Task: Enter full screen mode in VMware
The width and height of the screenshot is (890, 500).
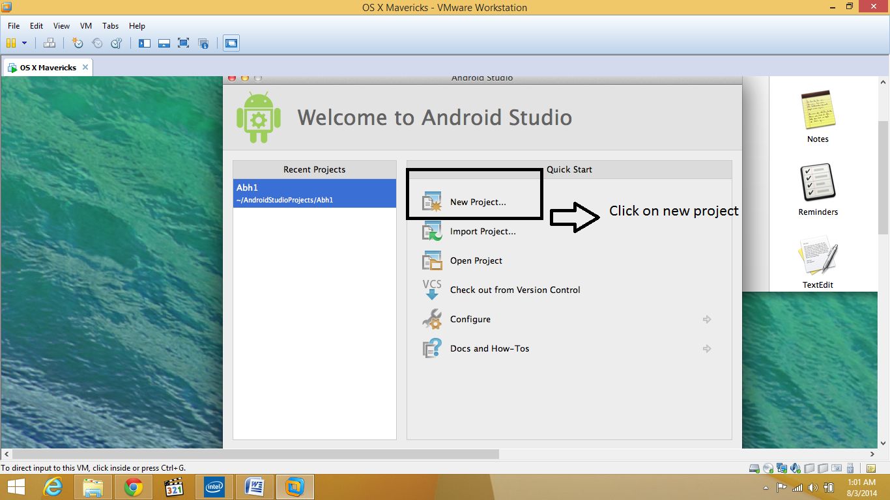Action: click(x=184, y=43)
